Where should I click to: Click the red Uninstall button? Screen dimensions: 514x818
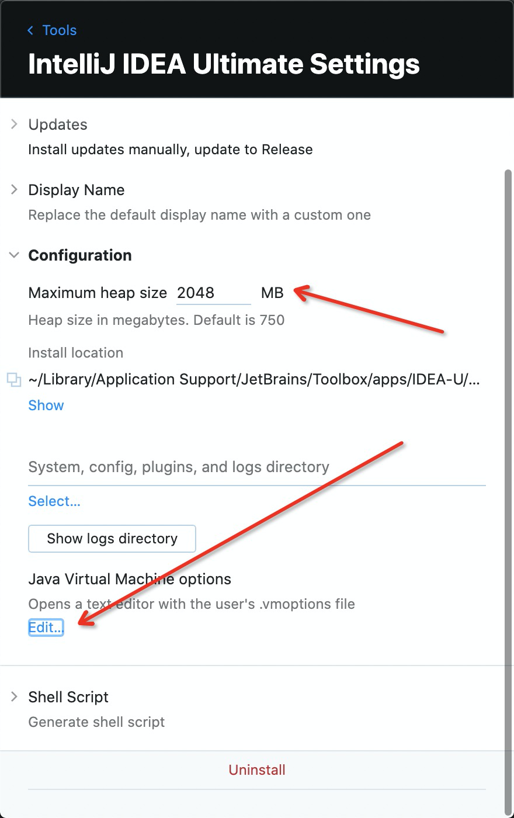pos(257,770)
